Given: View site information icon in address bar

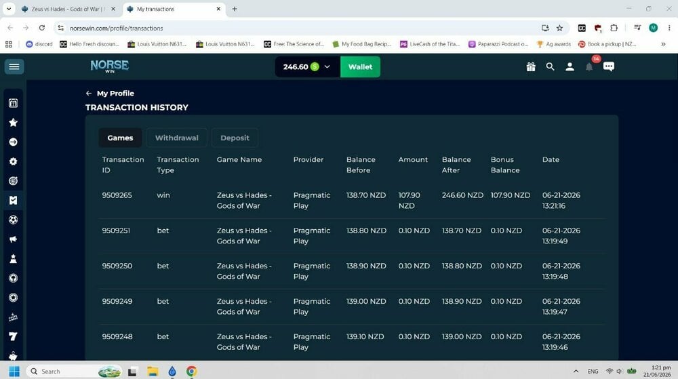Looking at the screenshot, I should pyautogui.click(x=60, y=28).
